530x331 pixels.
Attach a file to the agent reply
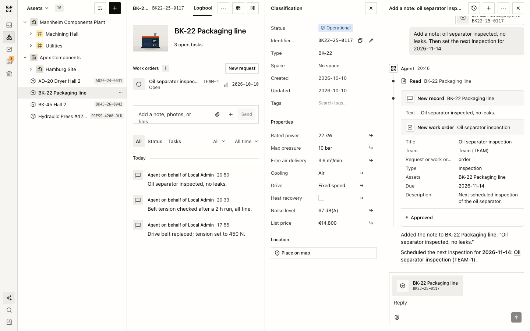(x=397, y=317)
